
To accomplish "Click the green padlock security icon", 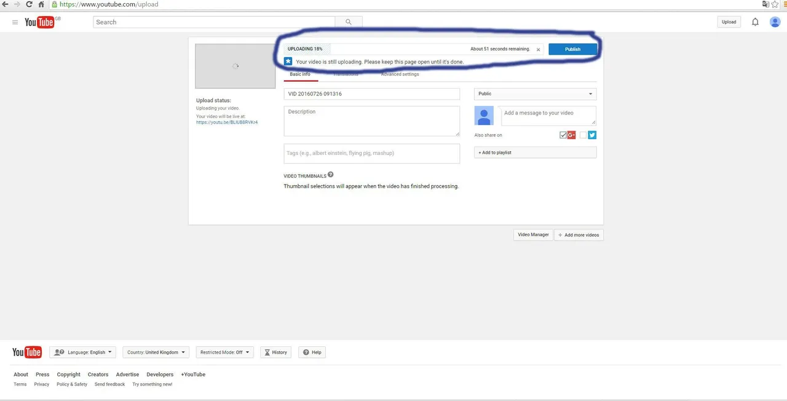I will [x=55, y=4].
